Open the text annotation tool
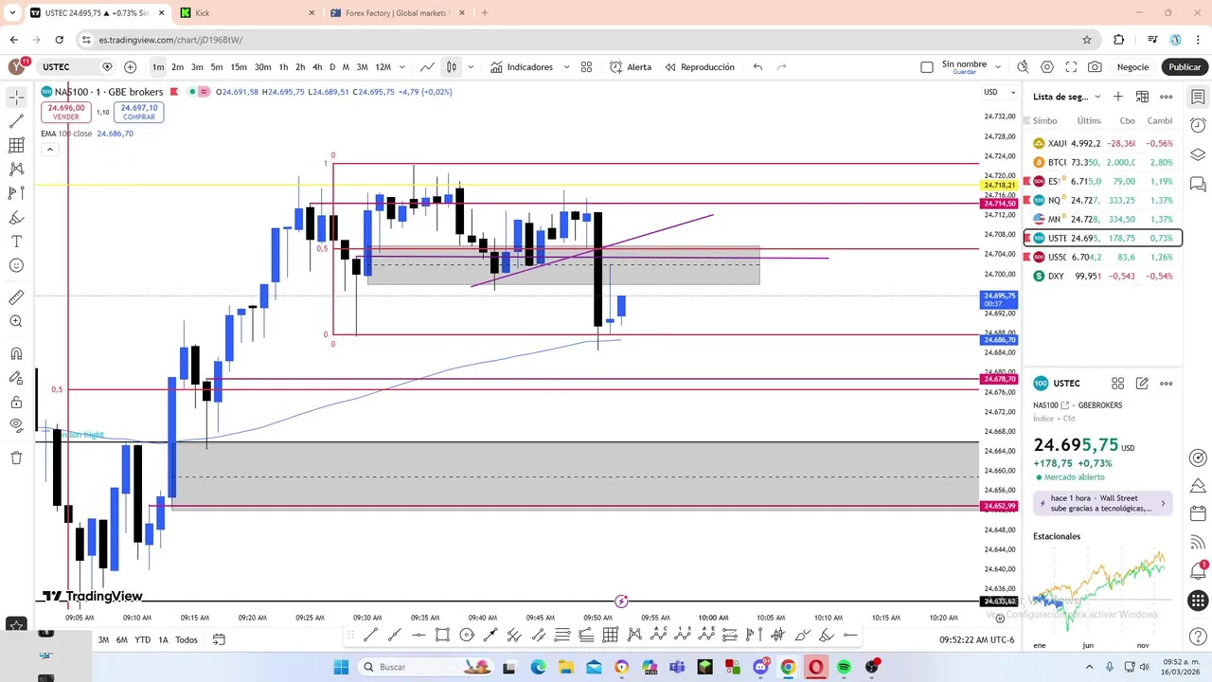 click(16, 242)
